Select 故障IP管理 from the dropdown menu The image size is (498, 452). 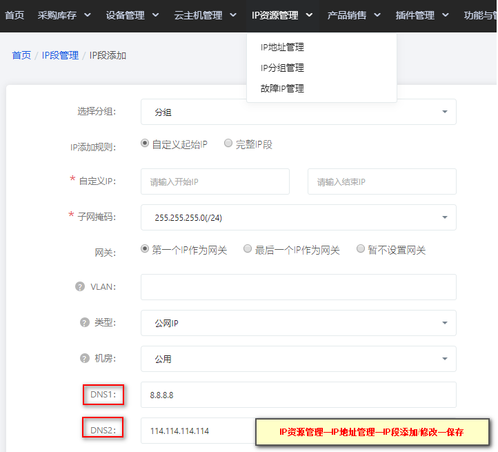pos(282,88)
